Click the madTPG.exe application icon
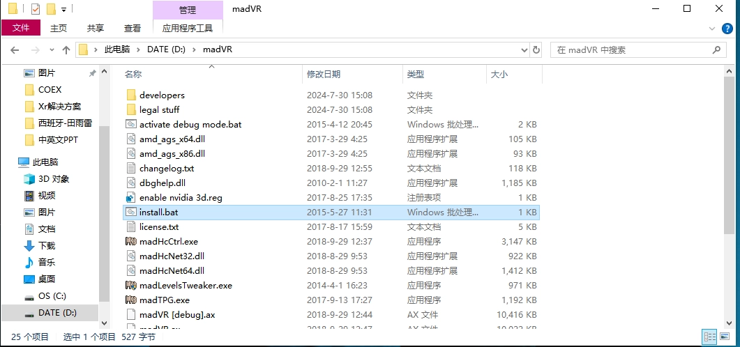Screen dimensions: 740x347 [131, 300]
